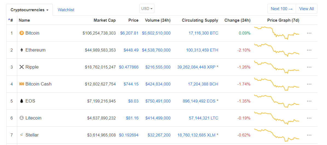Image resolution: width=327 pixels, height=145 pixels.
Task: Click the Ripple X logo icon
Action: [x=21, y=67]
